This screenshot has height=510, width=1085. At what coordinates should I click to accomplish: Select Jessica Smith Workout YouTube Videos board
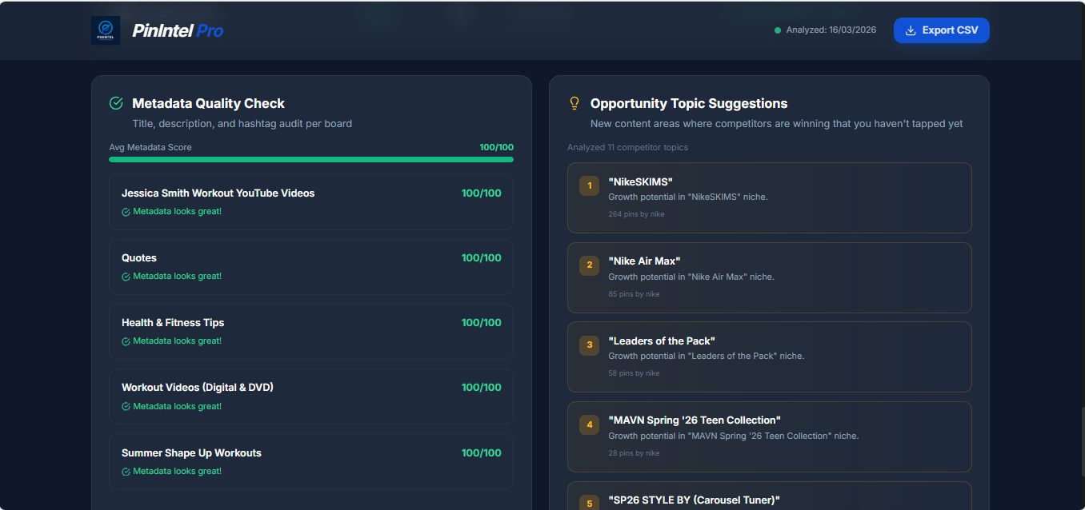(311, 201)
